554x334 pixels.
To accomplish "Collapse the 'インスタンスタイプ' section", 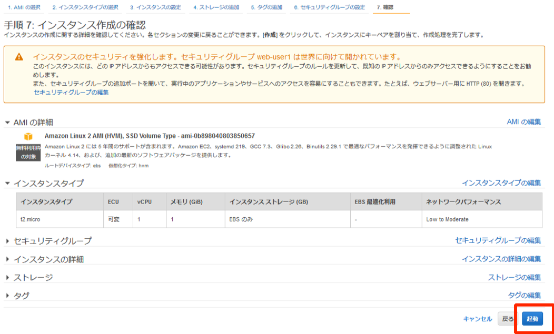I will point(7,183).
